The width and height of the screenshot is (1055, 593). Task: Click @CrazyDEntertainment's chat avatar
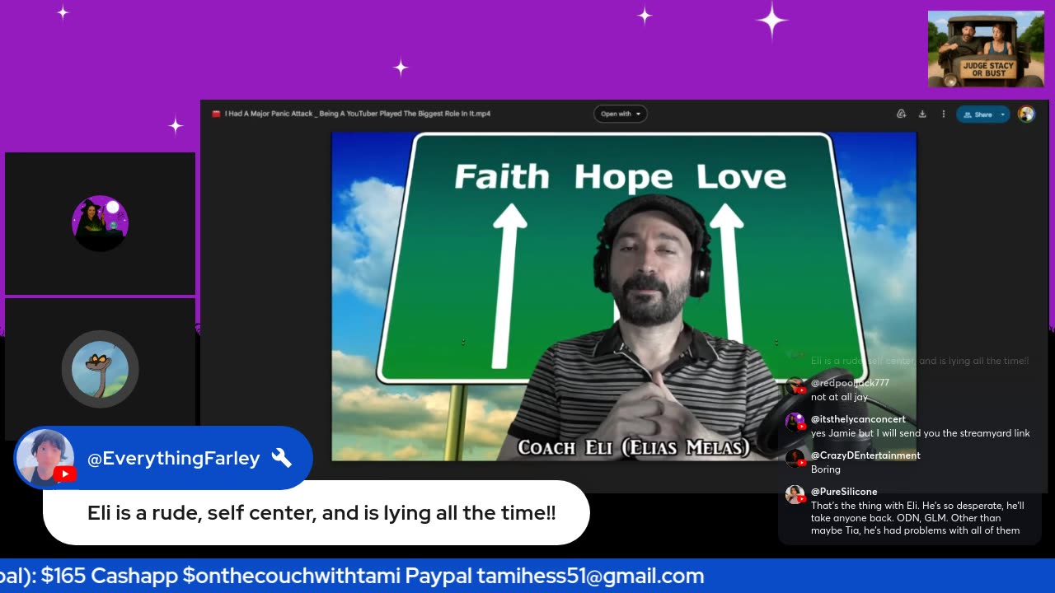pos(795,459)
